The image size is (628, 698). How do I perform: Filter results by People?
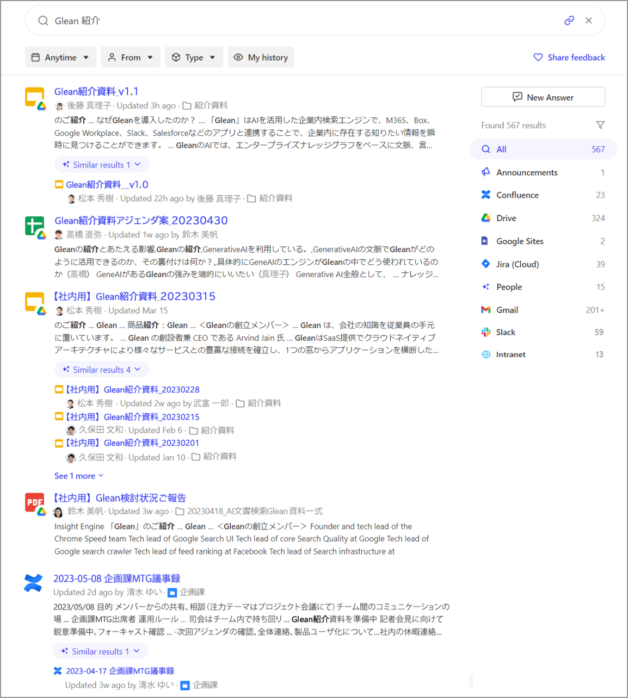543,286
